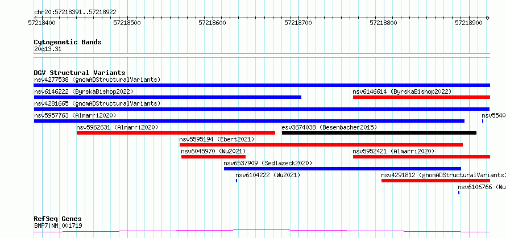Screen dimensions: 506x238
Task: Click ruler tick label 57218600
Action: tap(213, 23)
